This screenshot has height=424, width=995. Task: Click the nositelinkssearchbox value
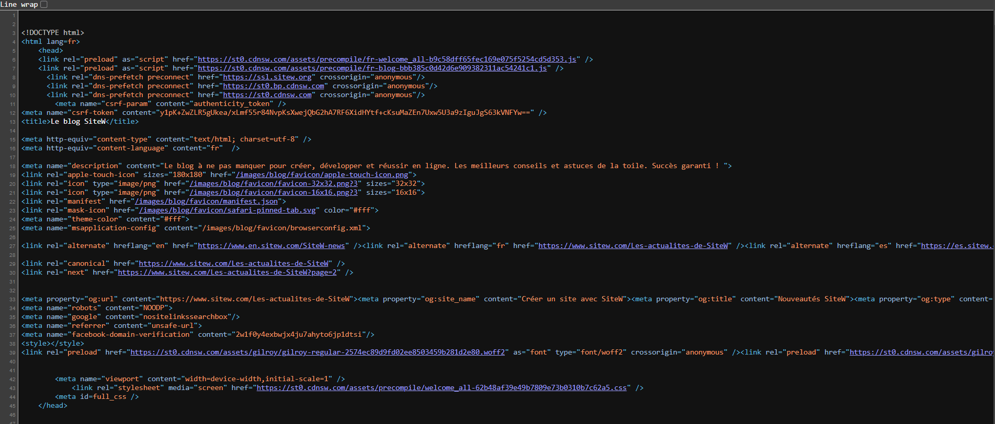(185, 317)
